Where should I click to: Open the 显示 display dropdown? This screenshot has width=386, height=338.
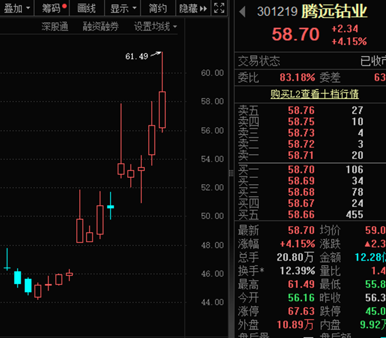coord(120,8)
